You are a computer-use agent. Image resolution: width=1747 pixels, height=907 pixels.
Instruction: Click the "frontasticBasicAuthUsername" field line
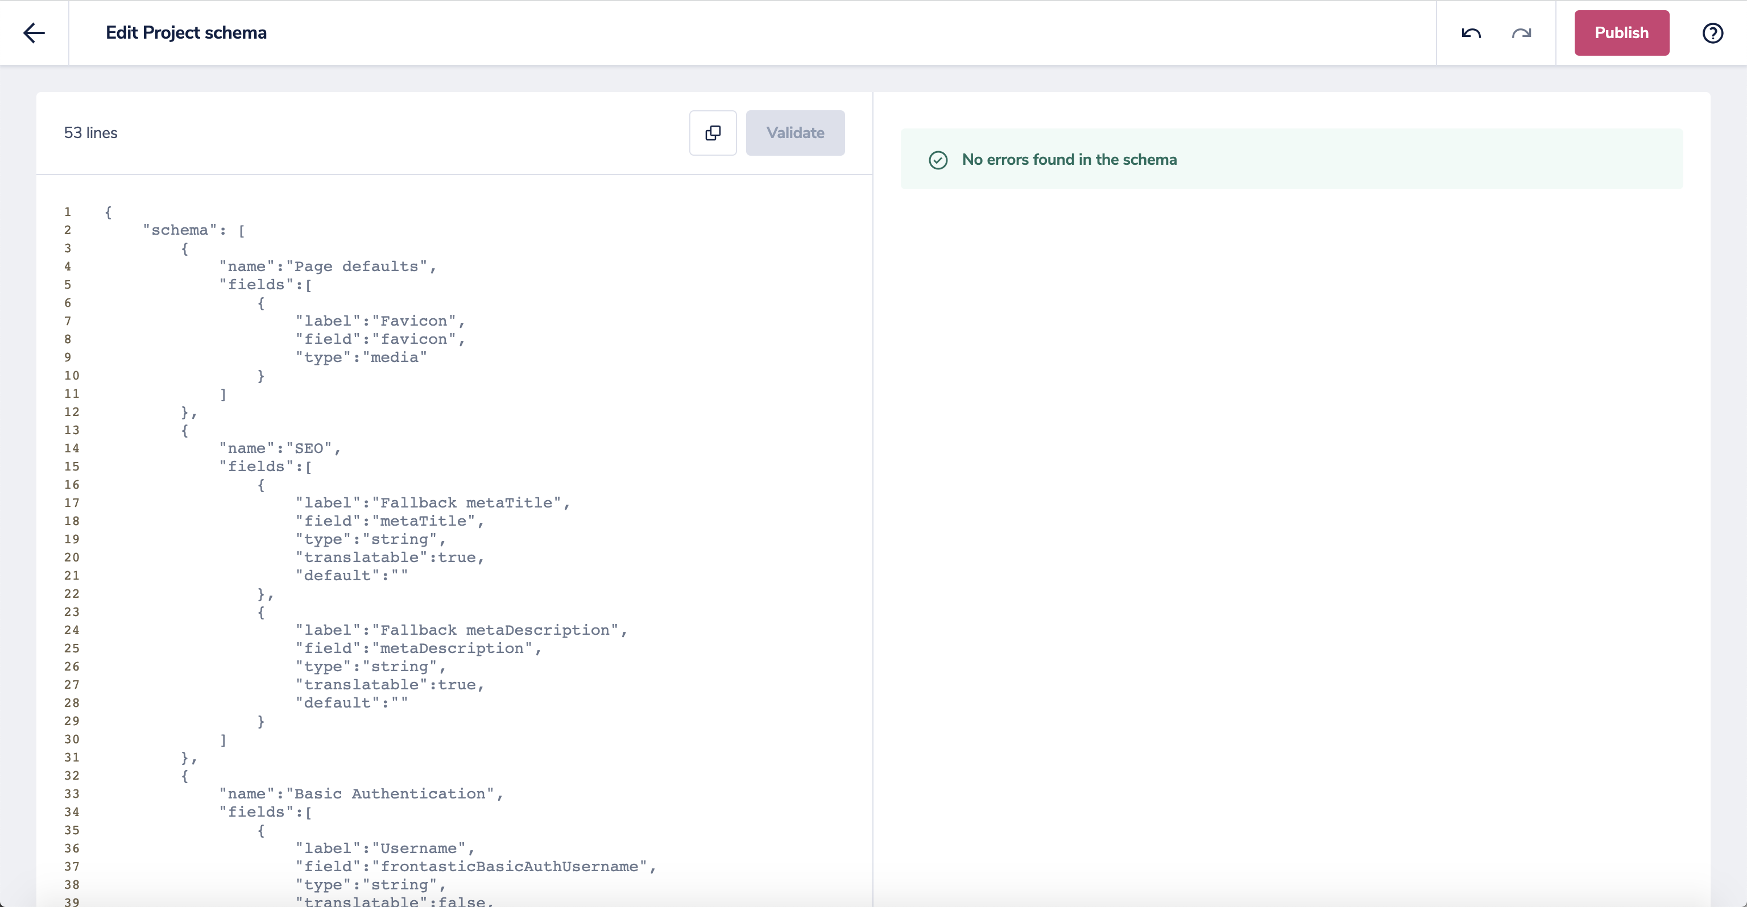475,866
